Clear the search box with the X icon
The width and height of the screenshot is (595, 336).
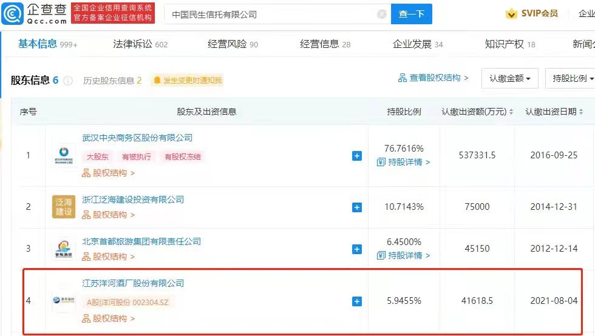pos(382,15)
